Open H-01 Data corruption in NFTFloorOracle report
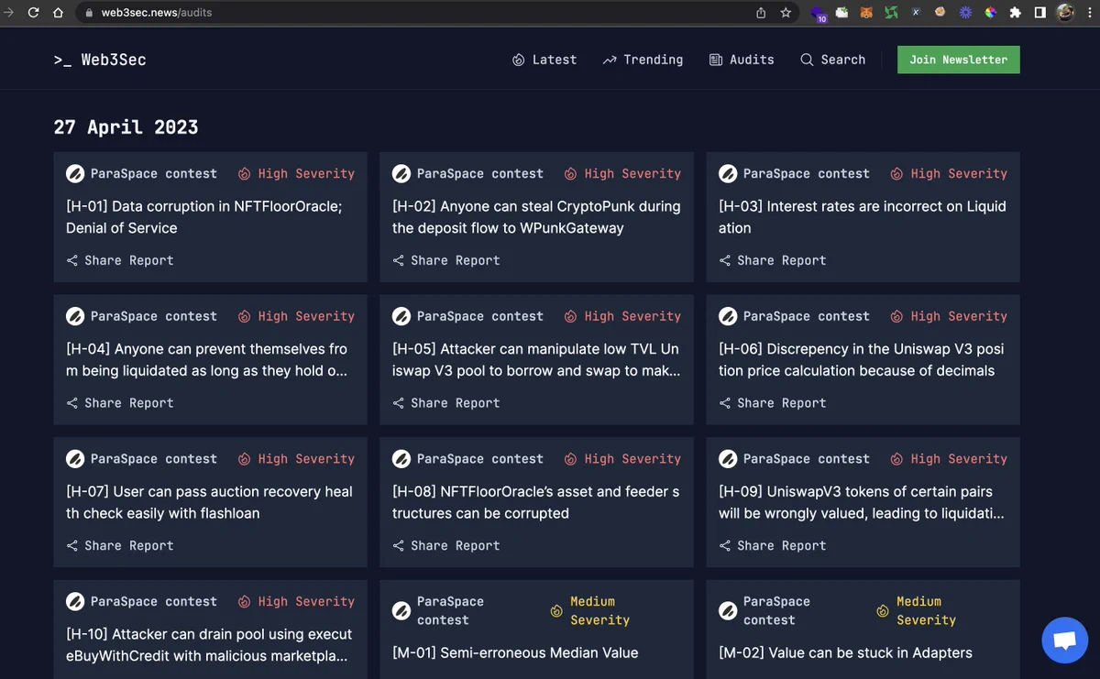 (x=204, y=217)
